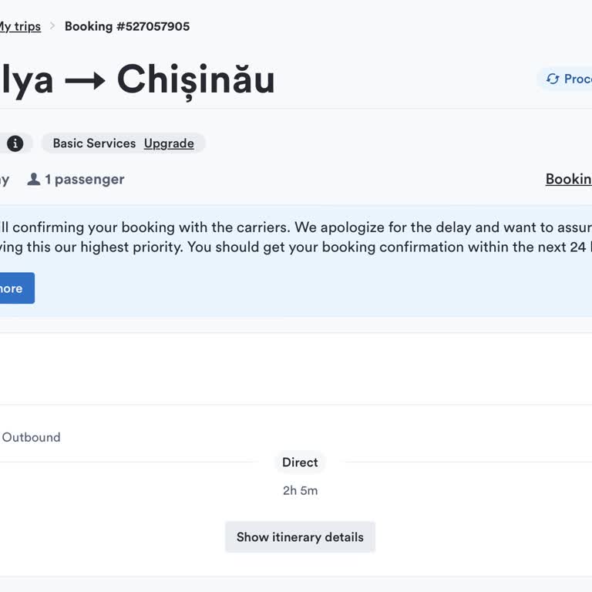The height and width of the screenshot is (592, 592).
Task: Click the blue learn more button
Action: click(17, 288)
